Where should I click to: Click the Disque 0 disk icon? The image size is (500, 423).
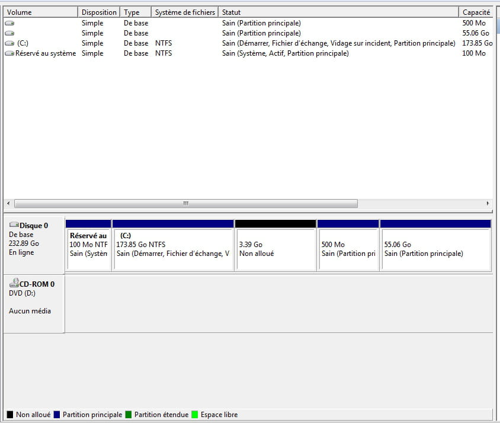14,225
